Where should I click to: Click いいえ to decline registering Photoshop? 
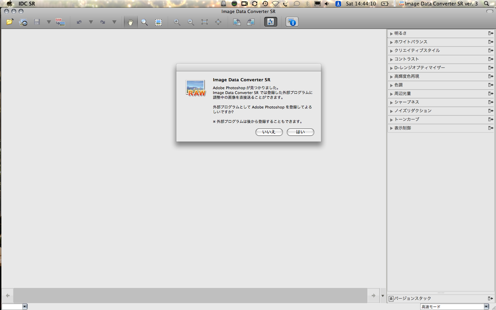pos(269,132)
